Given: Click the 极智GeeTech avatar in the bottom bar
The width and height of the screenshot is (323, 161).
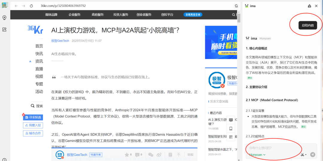Looking at the screenshot, I should [60, 155].
